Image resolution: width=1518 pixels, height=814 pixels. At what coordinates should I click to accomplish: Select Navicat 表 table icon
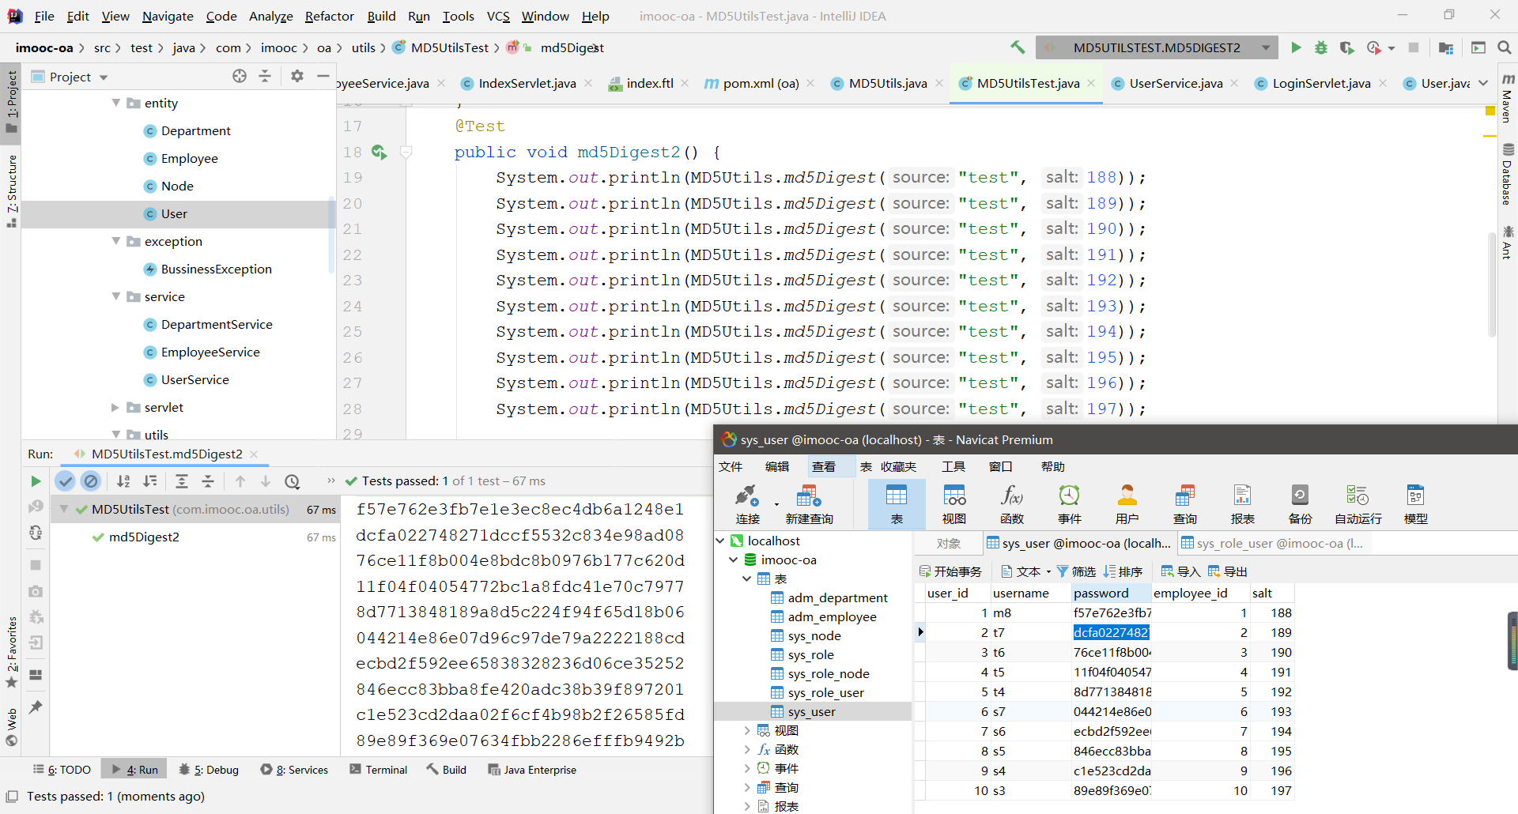[897, 504]
